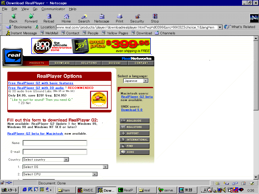
Task: Reload the current page
Action: 49,18
